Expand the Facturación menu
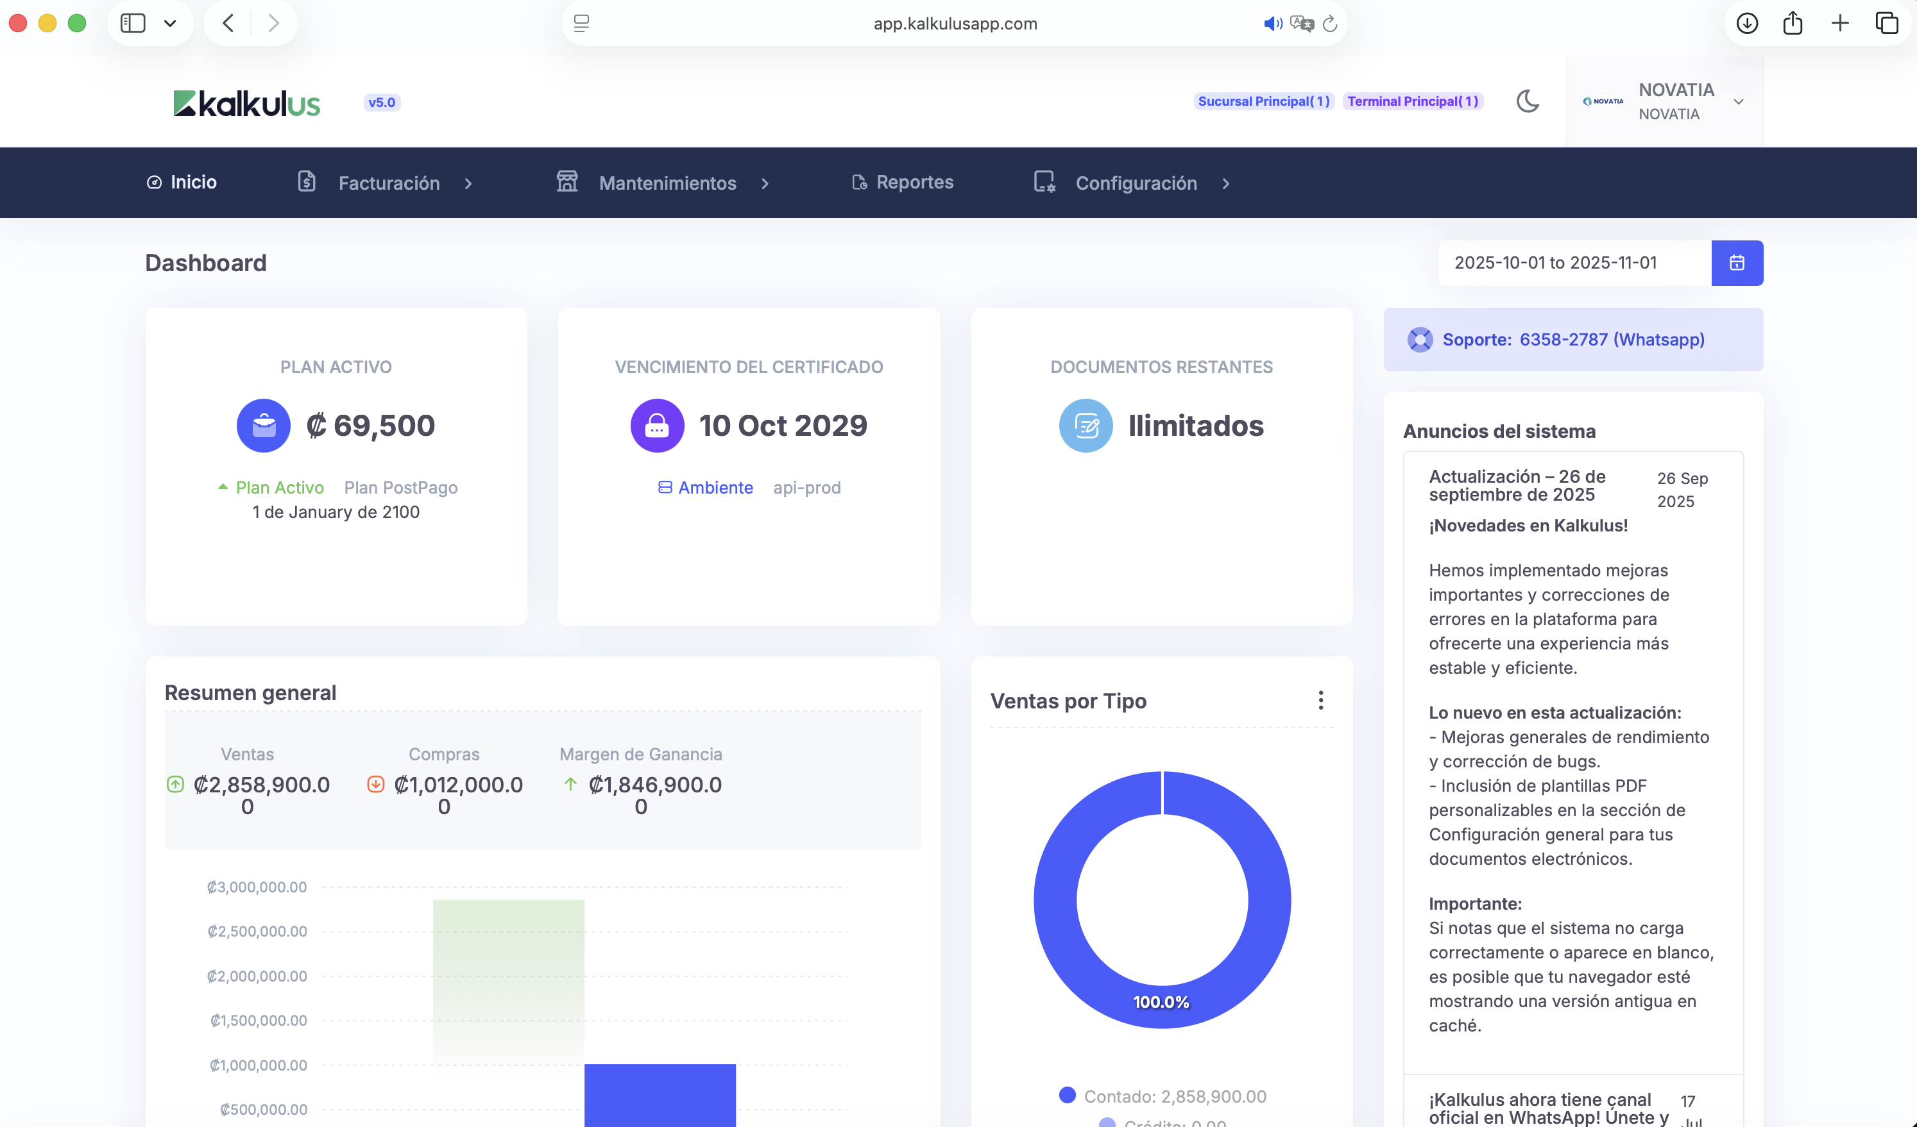The height and width of the screenshot is (1127, 1917). [x=388, y=183]
